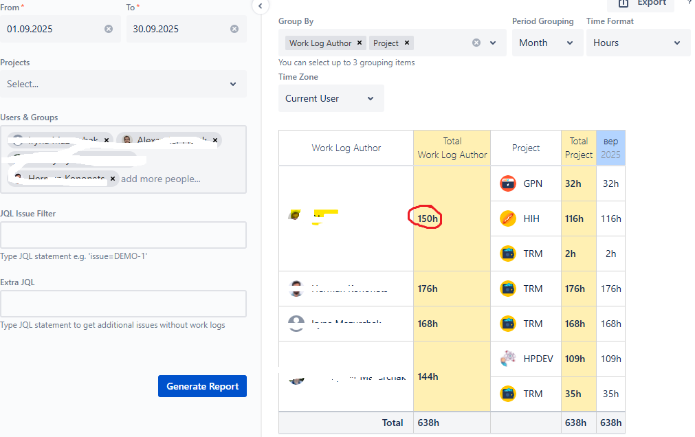
Task: Open the Projects select dropdown
Action: [123, 84]
